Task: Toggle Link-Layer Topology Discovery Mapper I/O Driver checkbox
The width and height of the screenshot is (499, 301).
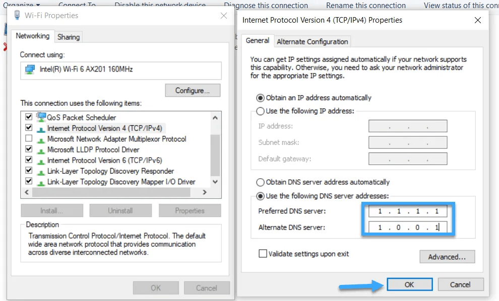Action: coord(29,181)
